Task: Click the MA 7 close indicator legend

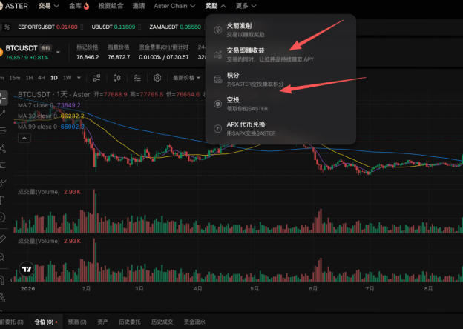Action: [x=49, y=105]
